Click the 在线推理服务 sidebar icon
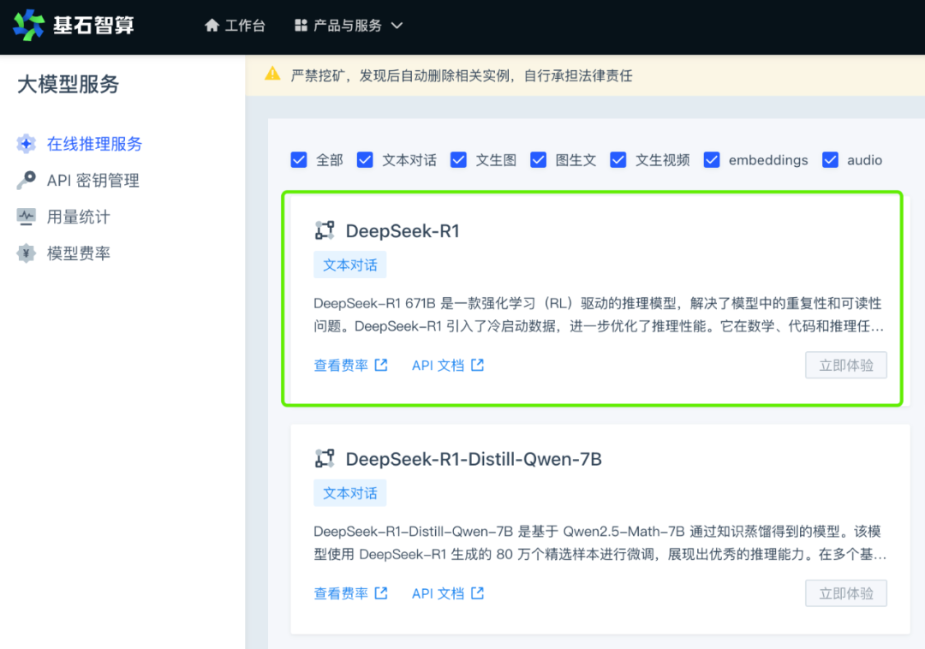 [x=27, y=143]
